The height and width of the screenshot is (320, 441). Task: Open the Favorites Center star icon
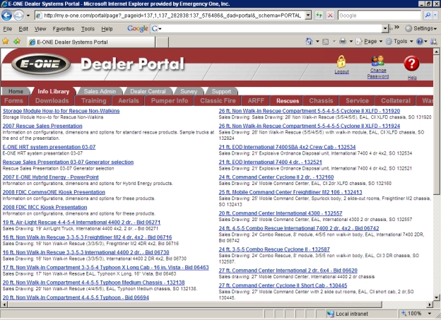pos(6,42)
